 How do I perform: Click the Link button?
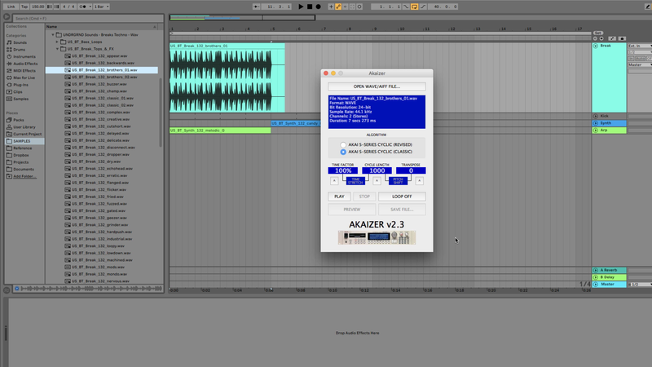click(x=11, y=7)
